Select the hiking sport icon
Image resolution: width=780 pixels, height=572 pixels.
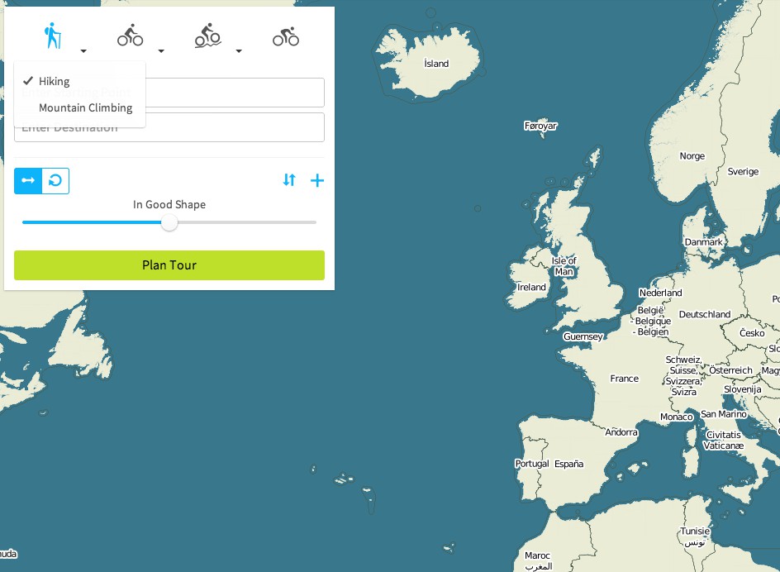coord(53,36)
